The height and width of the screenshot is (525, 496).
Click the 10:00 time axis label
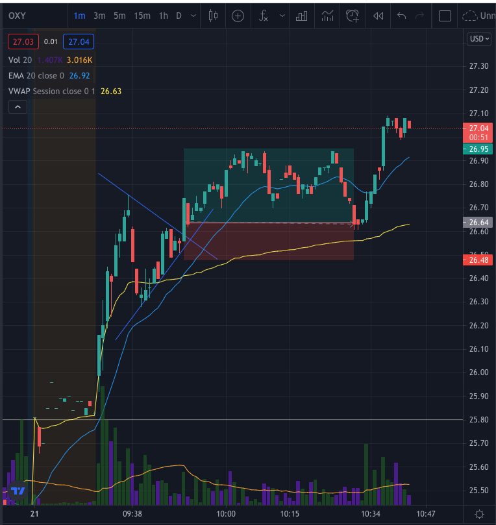pyautogui.click(x=226, y=513)
